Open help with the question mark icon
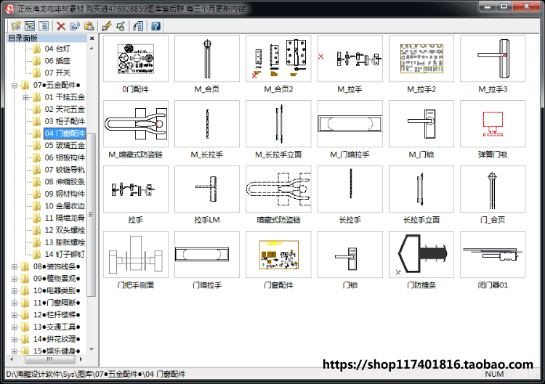This screenshot has width=545, height=384. [156, 25]
